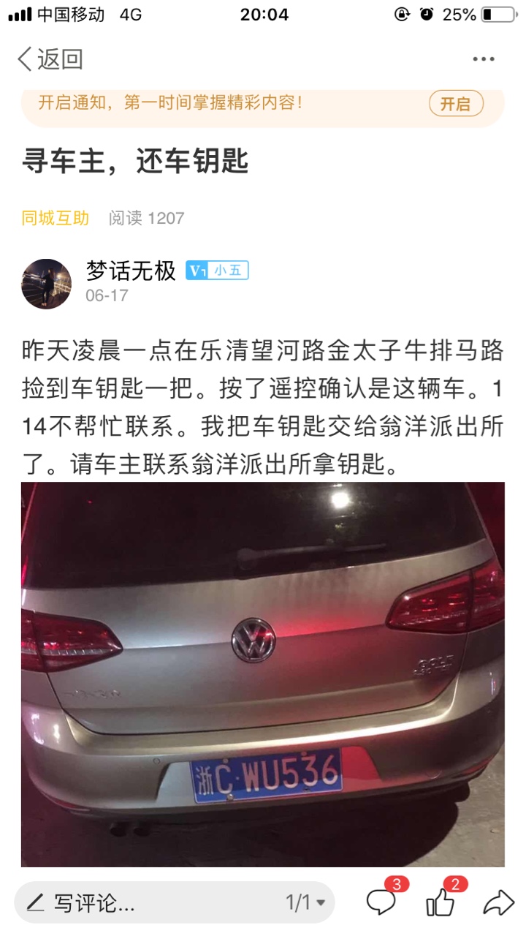Enable notifications with 开启 button
The width and height of the screenshot is (526, 936).
456,104
